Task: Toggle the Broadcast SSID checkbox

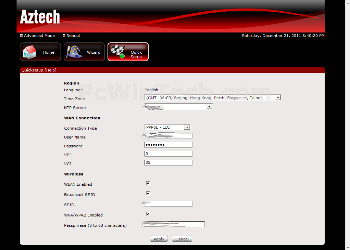Action: [x=148, y=194]
